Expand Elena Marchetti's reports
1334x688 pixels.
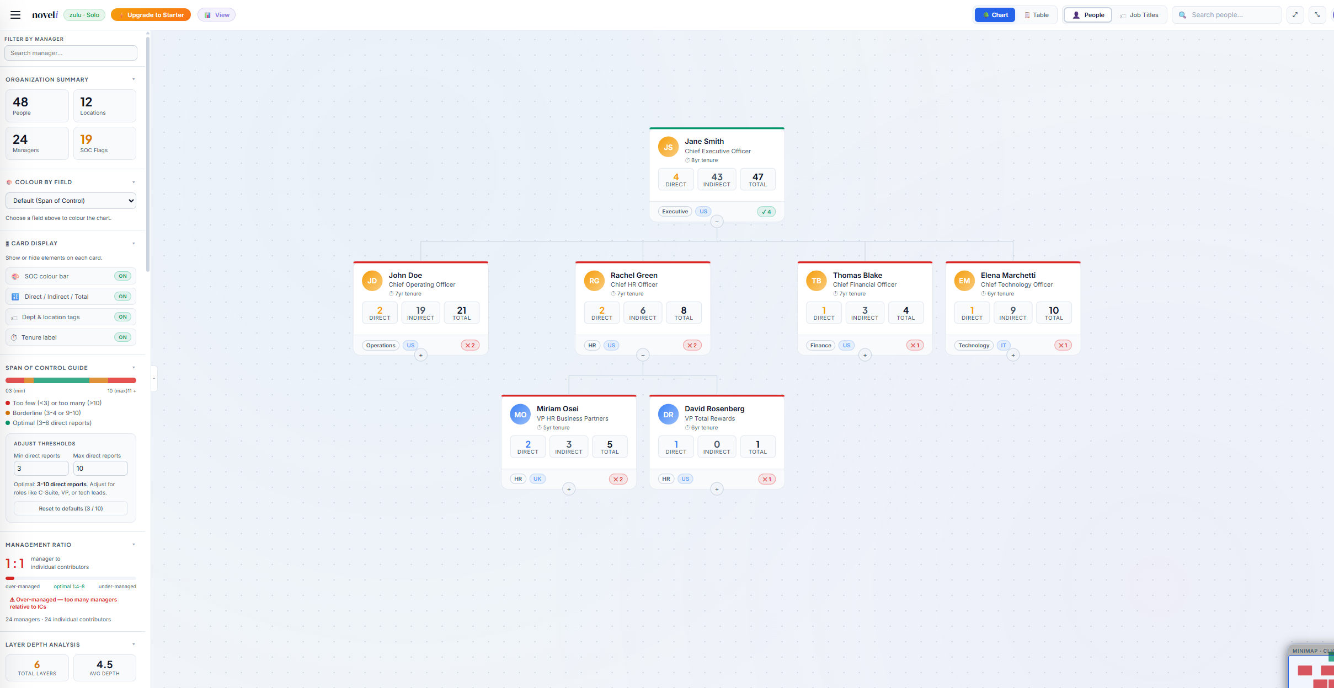(1013, 356)
